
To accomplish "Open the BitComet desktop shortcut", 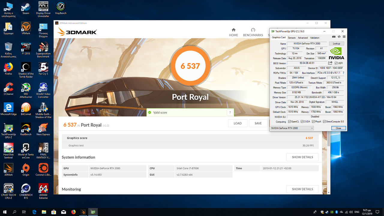I will pos(26,109).
